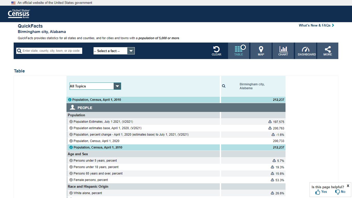The image size is (352, 198).
Task: Click the 'Race and Hispanic Origin' heading
Action: (88, 187)
